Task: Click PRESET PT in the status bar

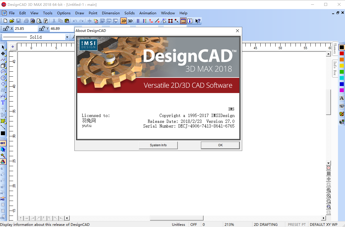Action: tap(297, 224)
